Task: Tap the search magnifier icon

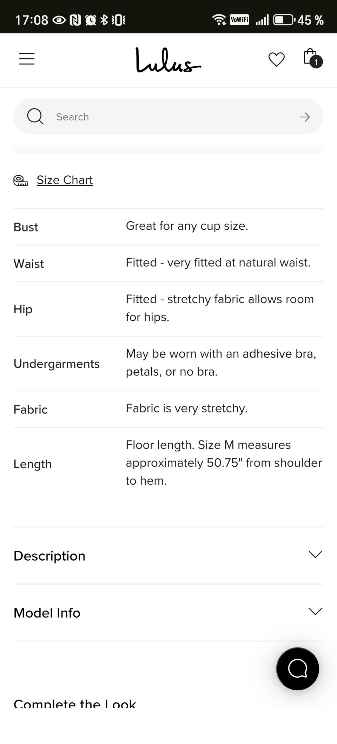Action: pos(35,117)
